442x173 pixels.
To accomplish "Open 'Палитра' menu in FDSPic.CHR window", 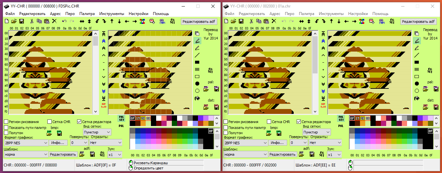I will click(x=87, y=14).
